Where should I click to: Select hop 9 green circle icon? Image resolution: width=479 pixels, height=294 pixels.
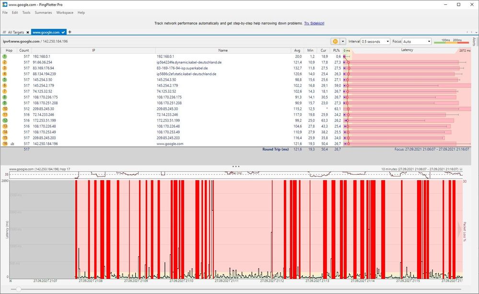click(x=5, y=103)
